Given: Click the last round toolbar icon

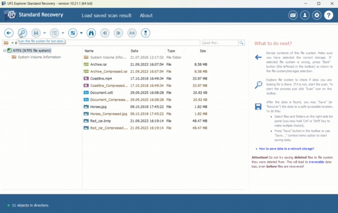Looking at the screenshot, I should tap(145, 33).
